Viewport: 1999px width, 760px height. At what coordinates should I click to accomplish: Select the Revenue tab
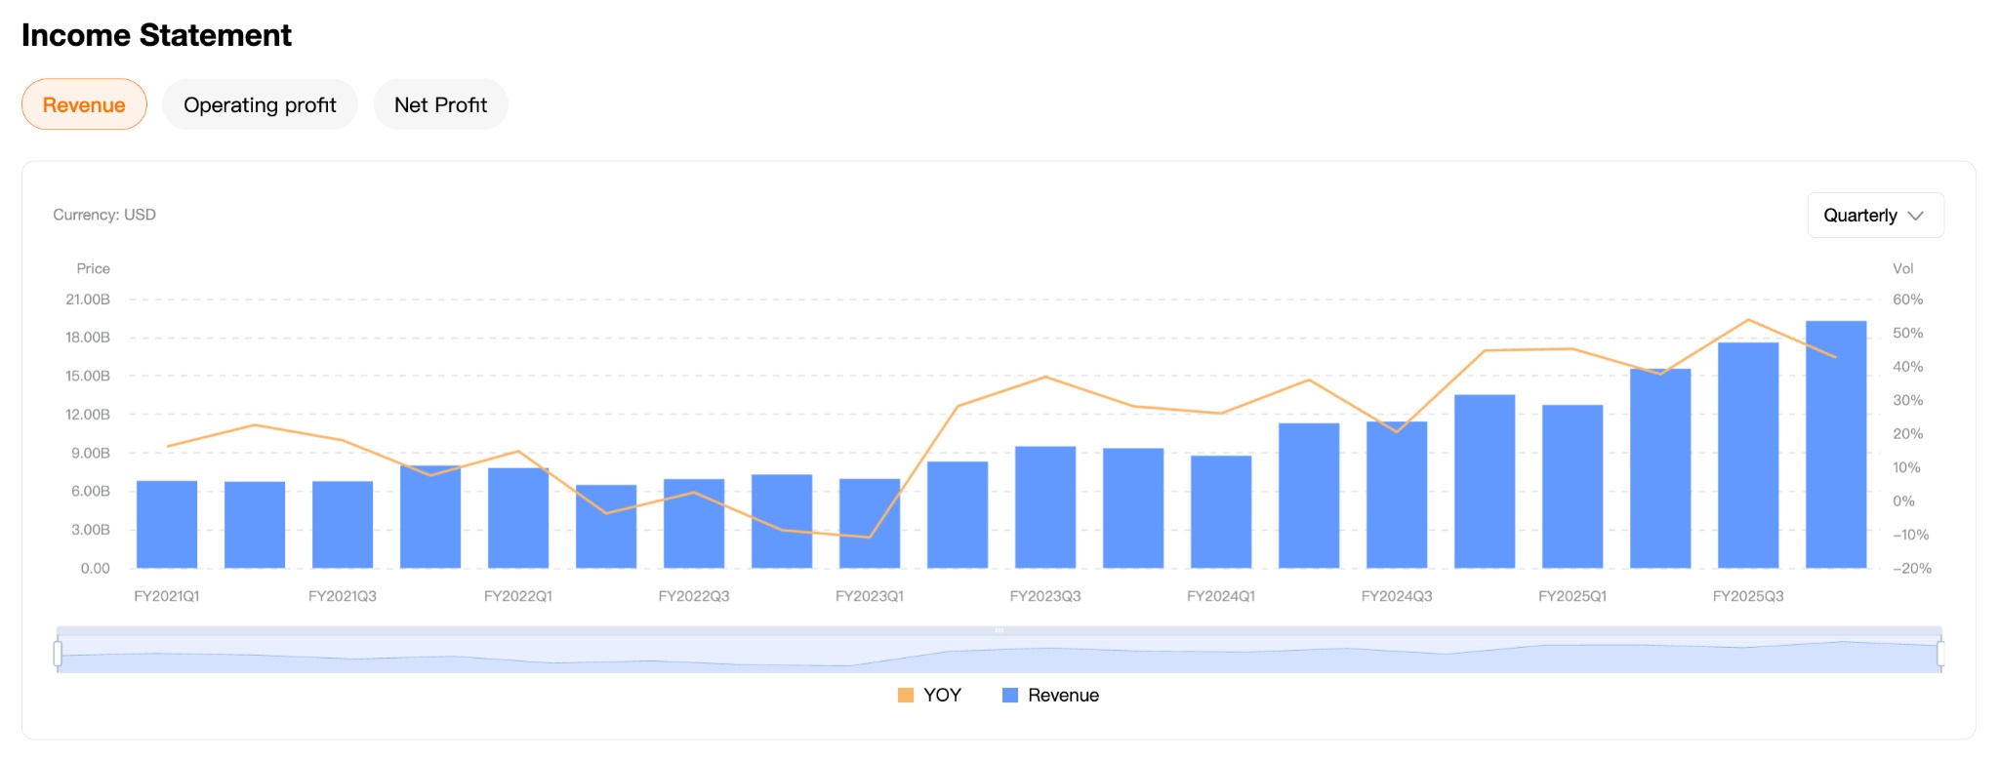tap(84, 104)
